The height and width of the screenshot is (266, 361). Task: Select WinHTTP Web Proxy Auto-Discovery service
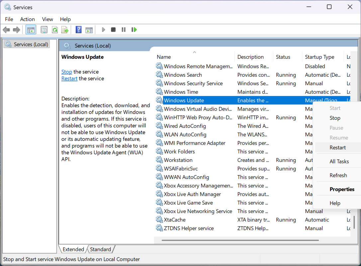[x=234, y=117]
